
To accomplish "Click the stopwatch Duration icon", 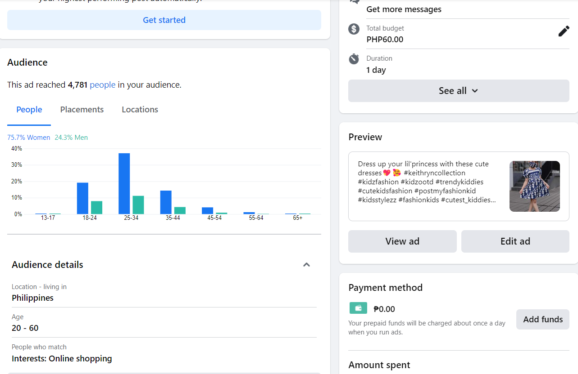I will point(354,59).
